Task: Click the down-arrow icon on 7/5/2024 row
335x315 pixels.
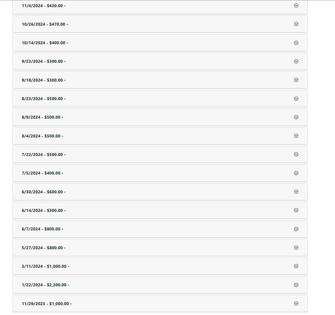Action: tap(296, 173)
